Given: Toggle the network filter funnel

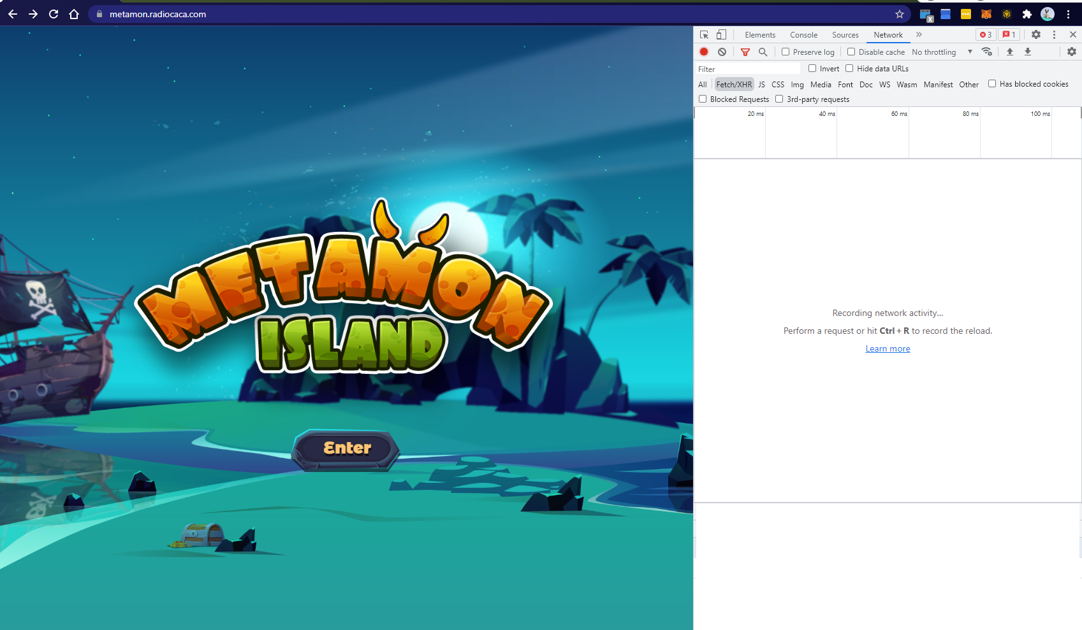Looking at the screenshot, I should click(x=745, y=52).
